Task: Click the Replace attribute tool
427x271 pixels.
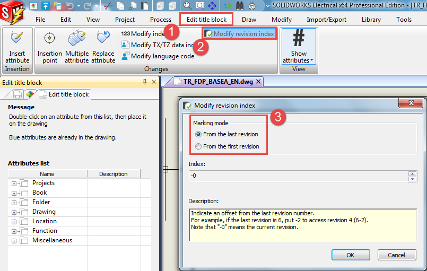Action: (x=103, y=47)
